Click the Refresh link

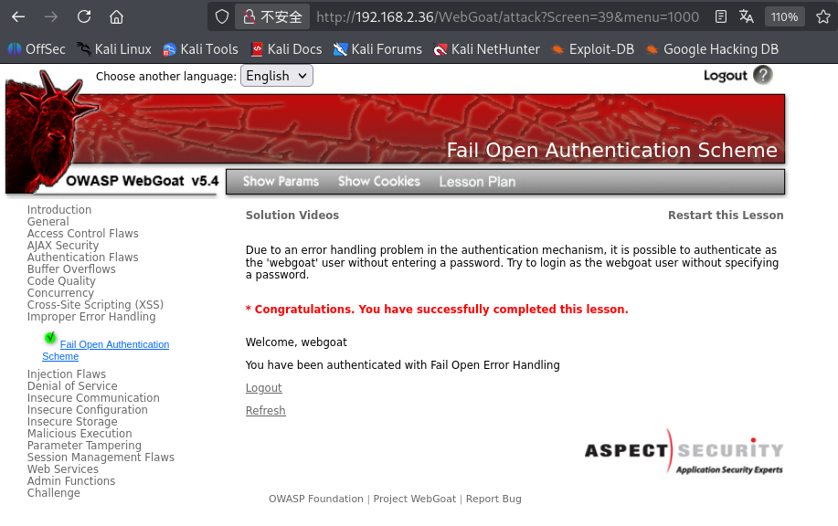coord(266,411)
